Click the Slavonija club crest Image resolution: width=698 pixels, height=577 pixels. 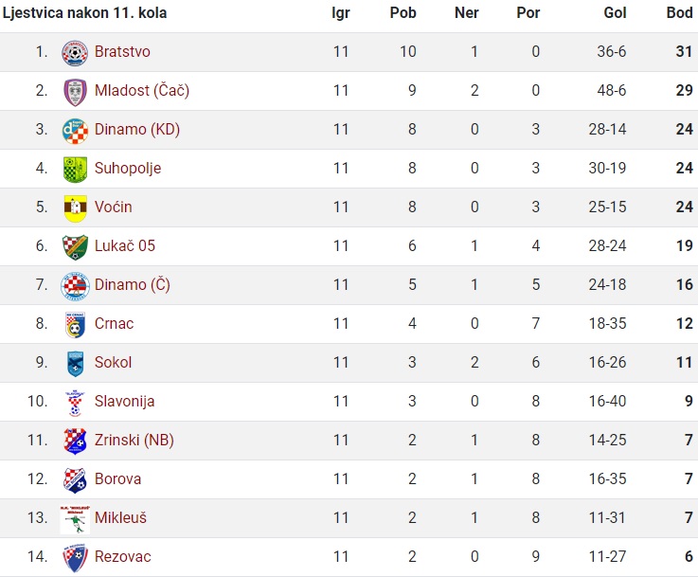(x=75, y=403)
